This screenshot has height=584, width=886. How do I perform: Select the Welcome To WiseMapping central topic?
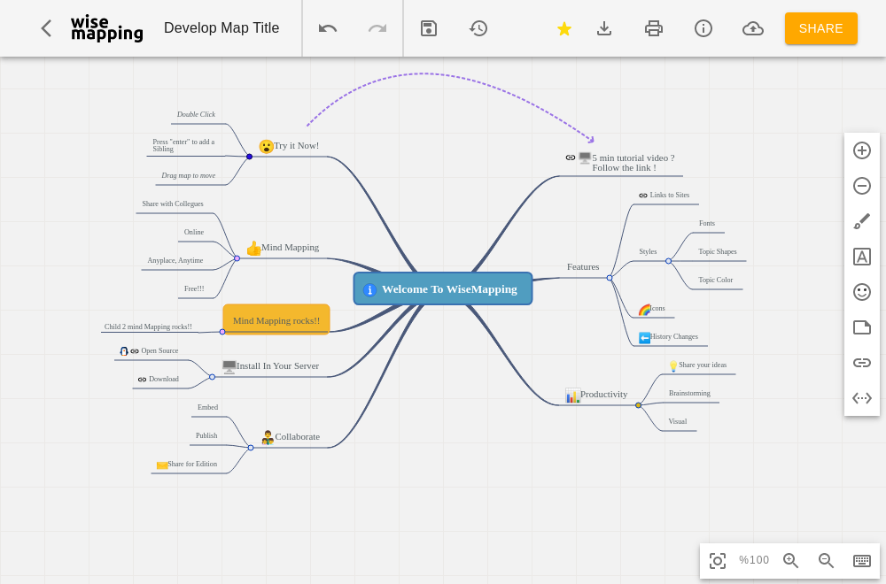pyautogui.click(x=443, y=288)
